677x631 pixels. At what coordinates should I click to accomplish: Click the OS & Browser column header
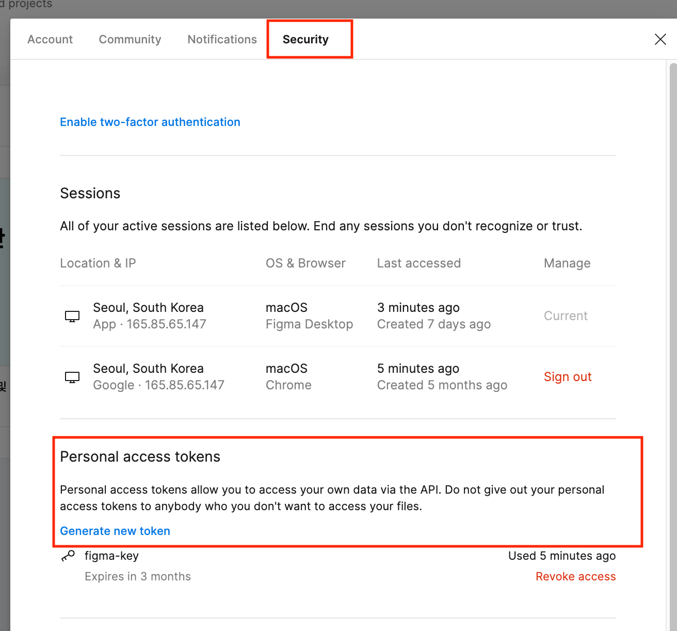[305, 263]
